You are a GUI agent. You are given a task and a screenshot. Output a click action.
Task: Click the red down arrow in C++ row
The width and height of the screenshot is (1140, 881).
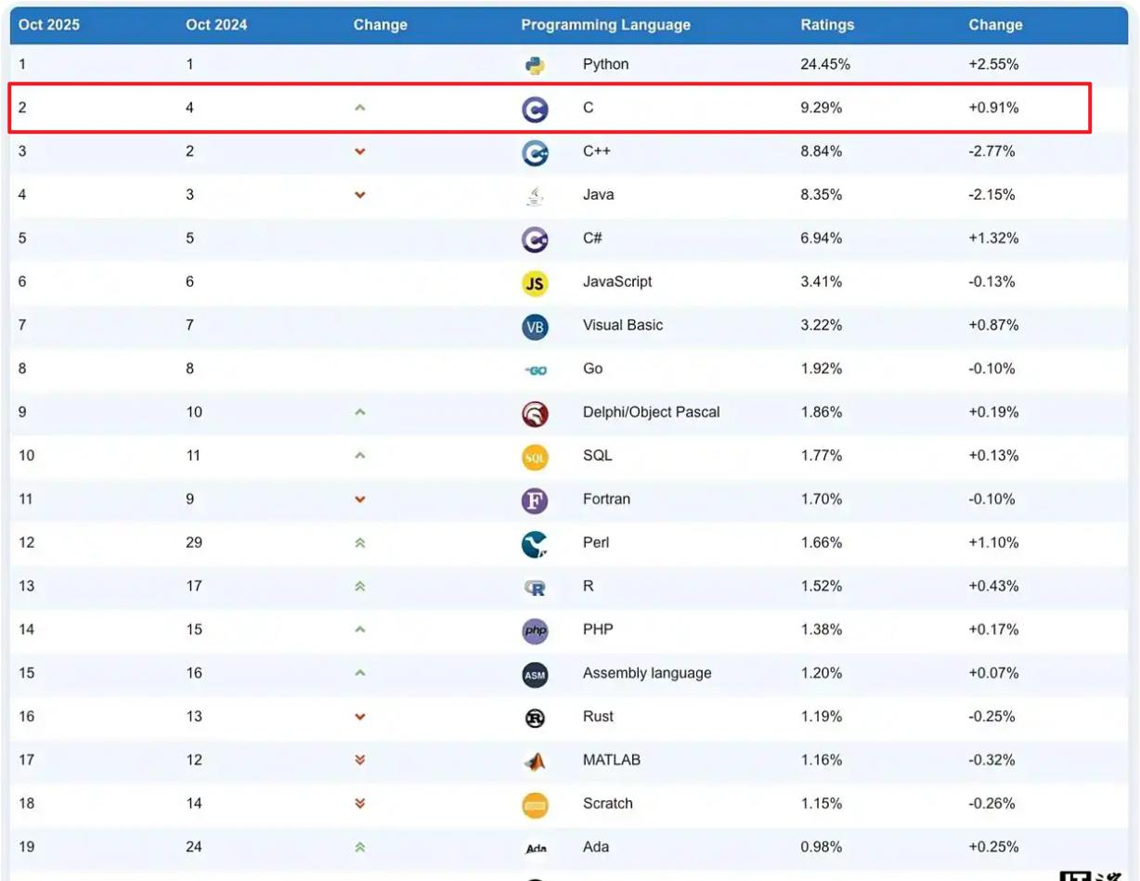pyautogui.click(x=360, y=151)
